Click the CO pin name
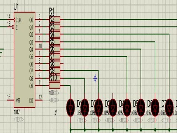This screenshot has width=177, height=133. coord(31,101)
